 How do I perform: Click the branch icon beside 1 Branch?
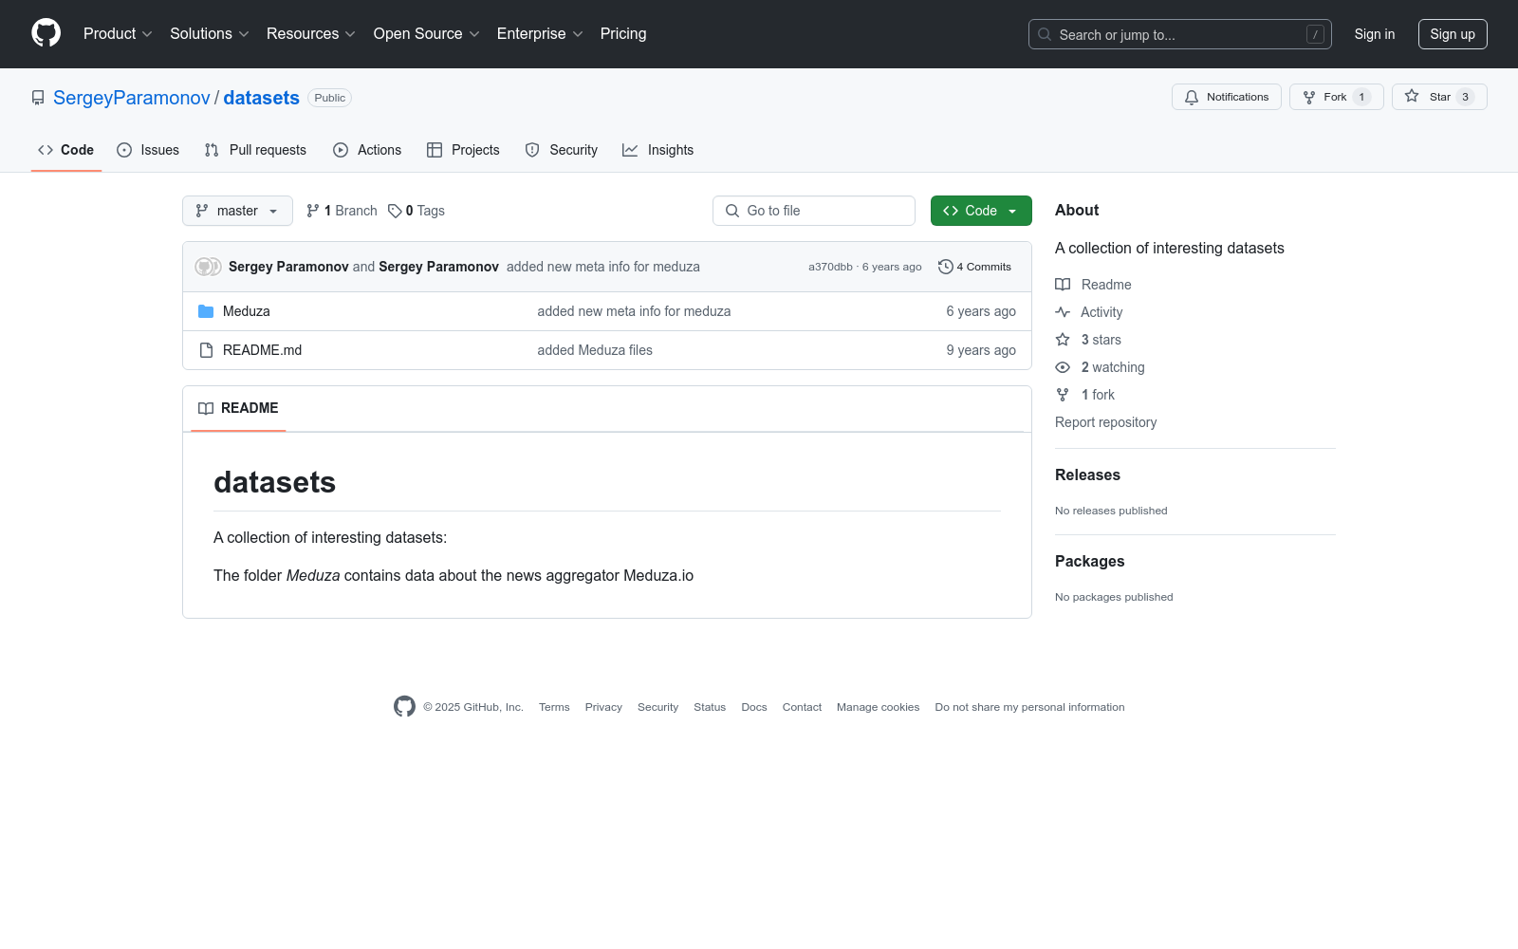click(x=313, y=211)
